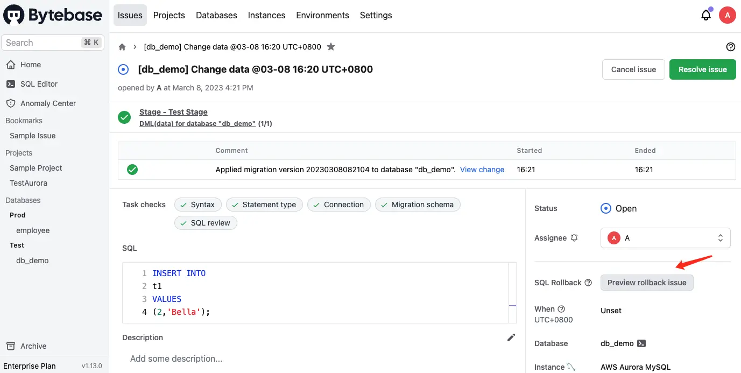Open the db_demo database in the sidebar
741x373 pixels.
[x=32, y=261]
